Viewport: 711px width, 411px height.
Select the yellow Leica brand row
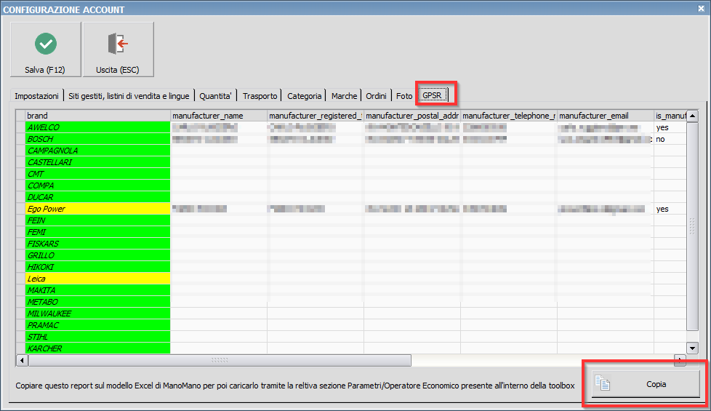click(x=98, y=279)
